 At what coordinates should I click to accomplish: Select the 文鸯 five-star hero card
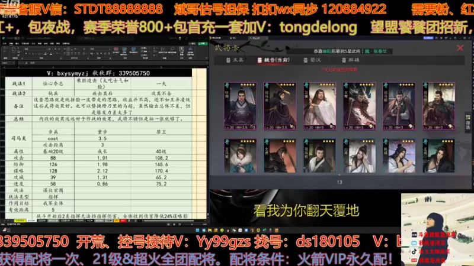tap(360, 106)
